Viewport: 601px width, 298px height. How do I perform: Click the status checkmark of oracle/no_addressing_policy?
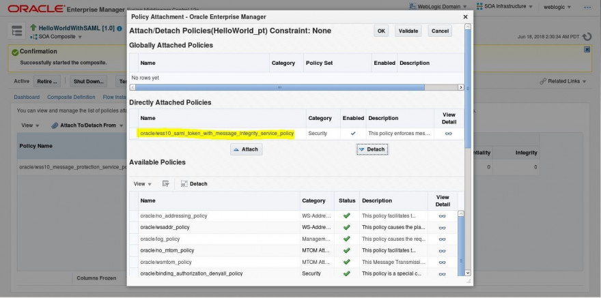[347, 215]
